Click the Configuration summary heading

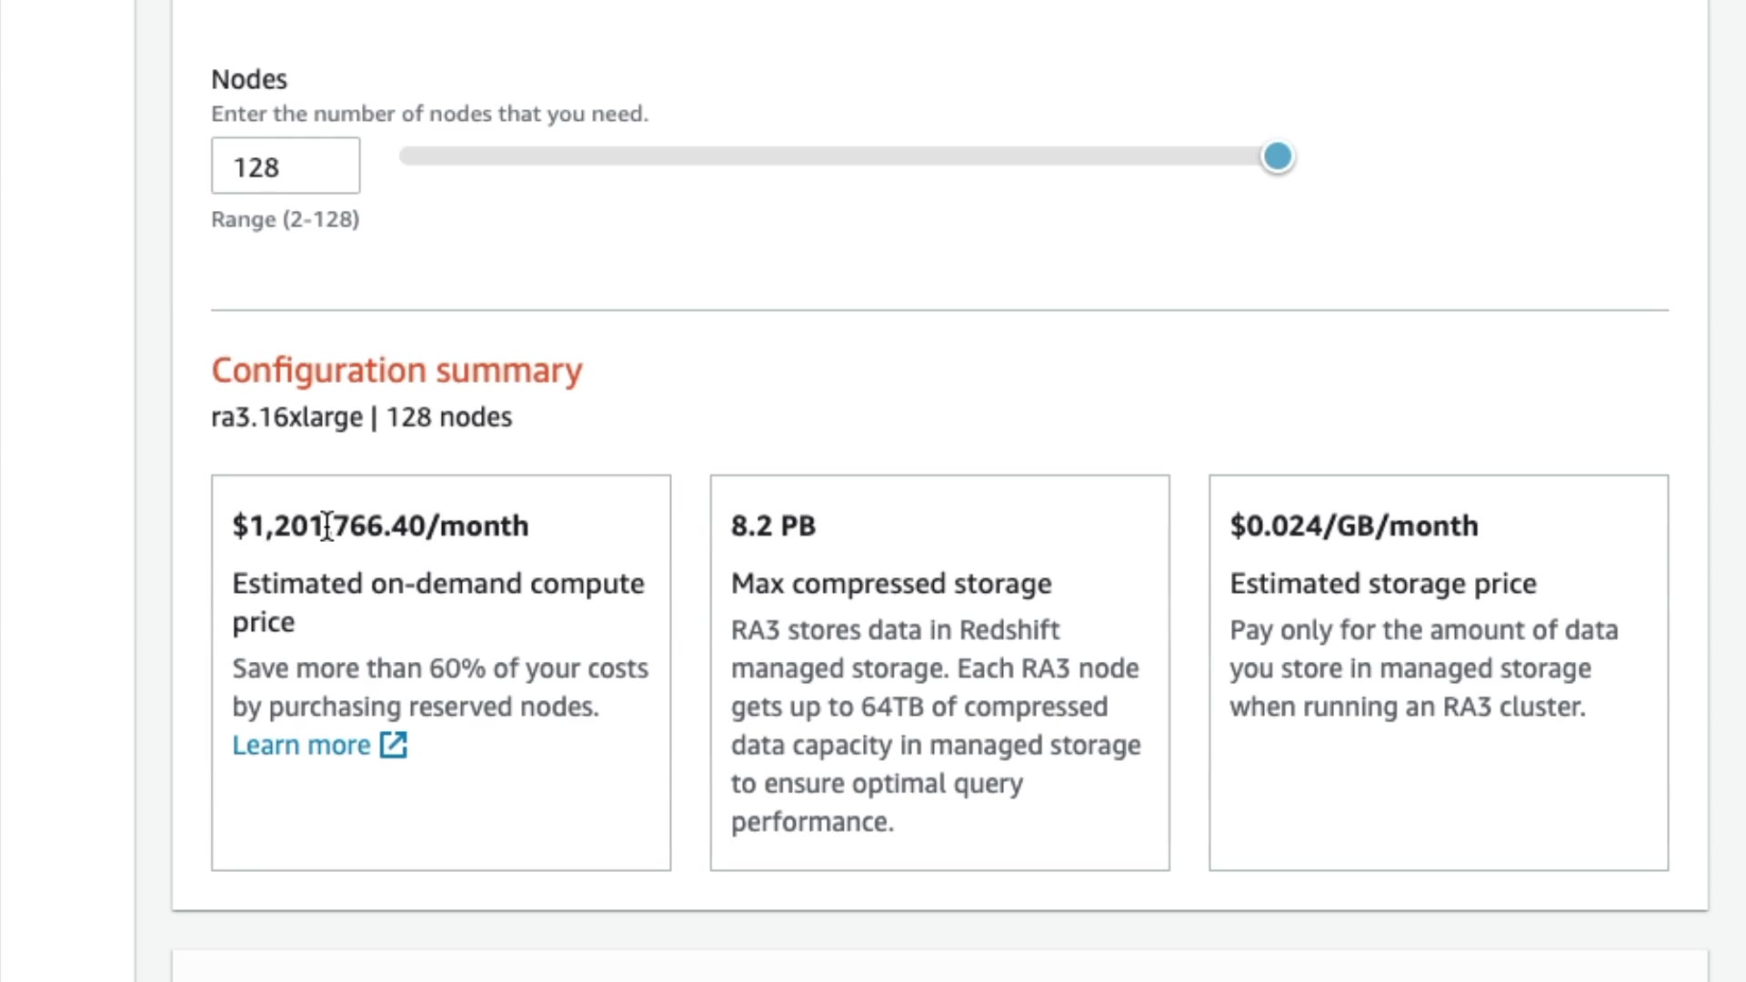click(x=396, y=370)
